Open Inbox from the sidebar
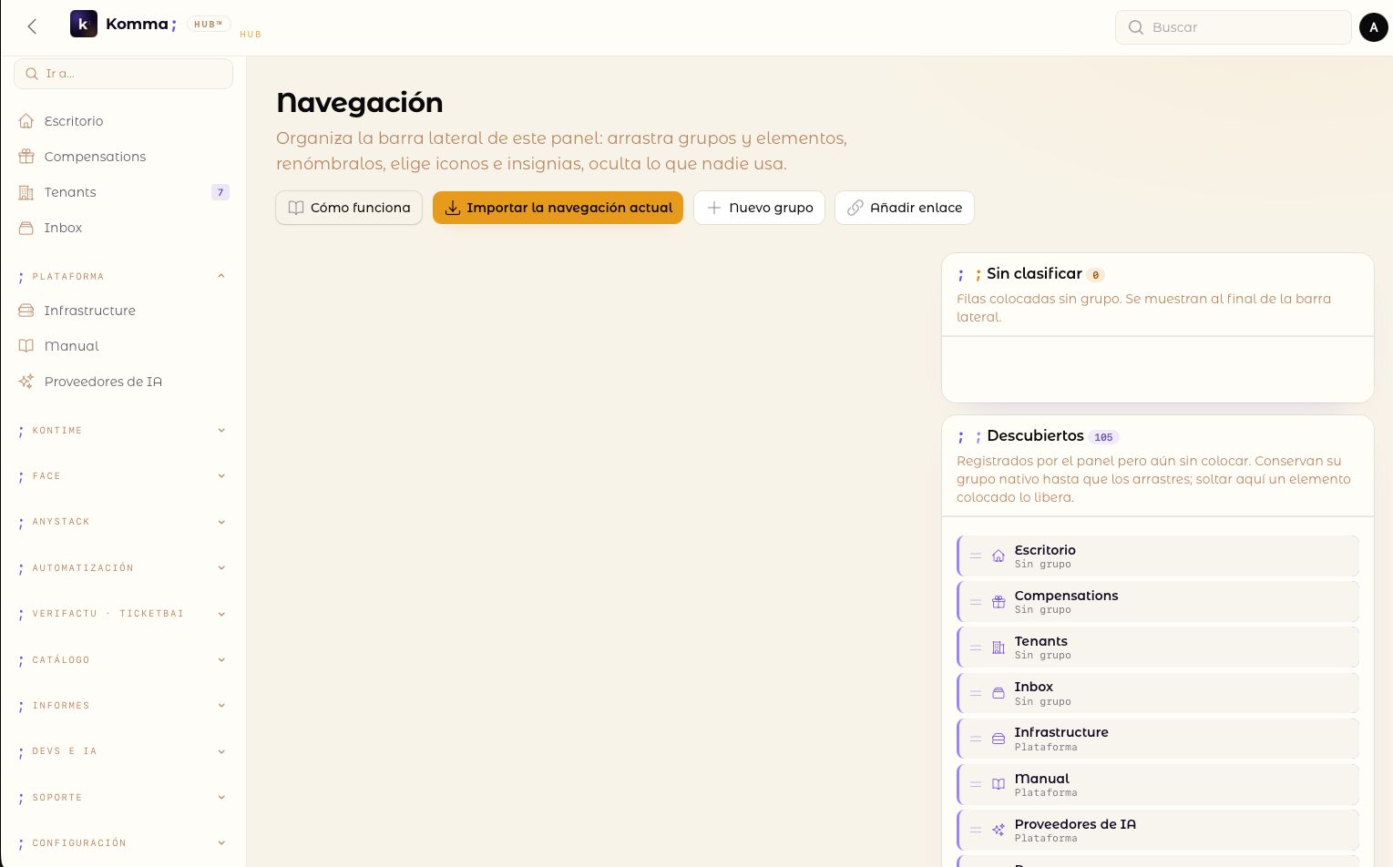This screenshot has height=867, width=1393. point(123,228)
